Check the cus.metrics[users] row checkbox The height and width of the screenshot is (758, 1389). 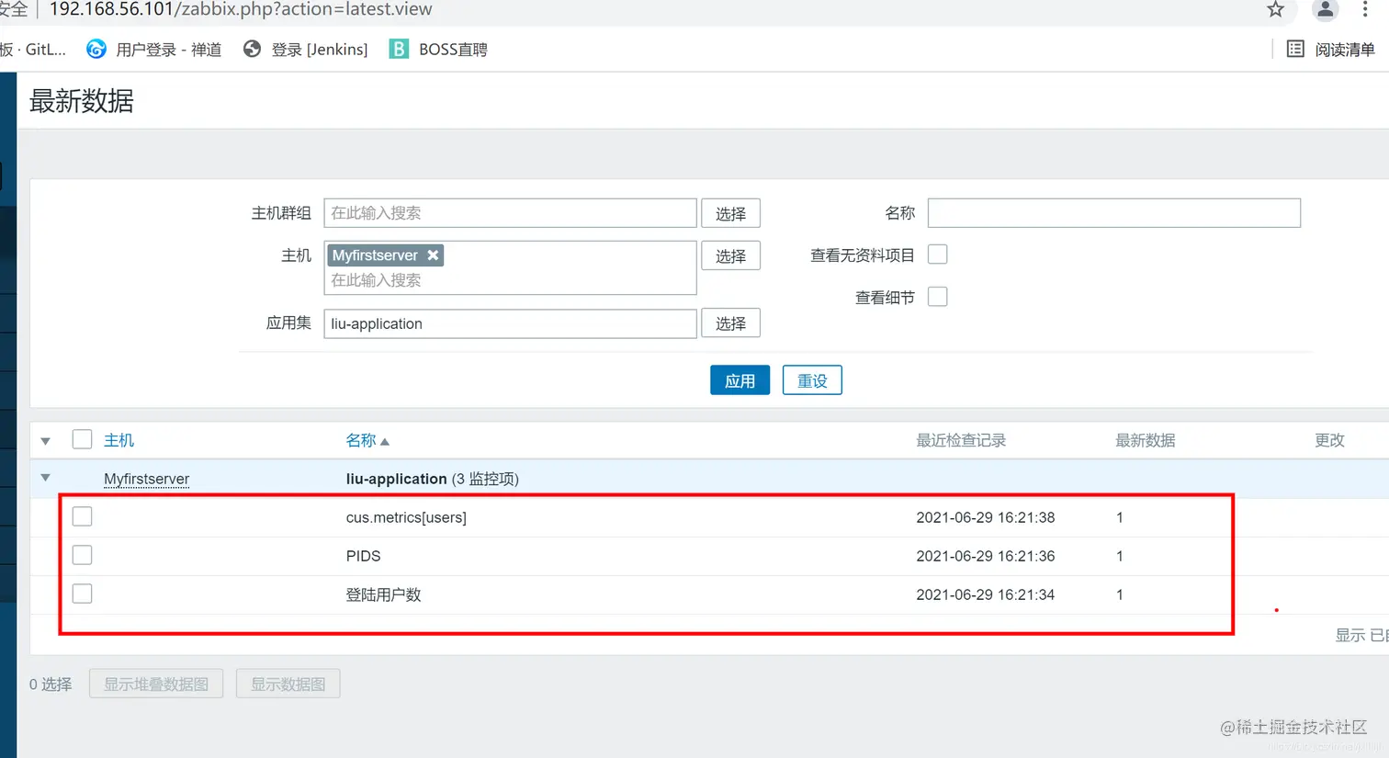click(x=82, y=516)
